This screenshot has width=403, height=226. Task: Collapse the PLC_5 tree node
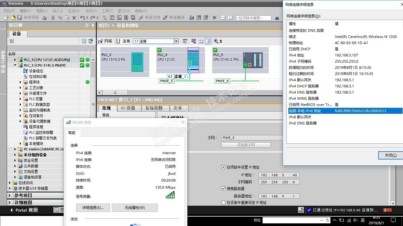(15, 65)
